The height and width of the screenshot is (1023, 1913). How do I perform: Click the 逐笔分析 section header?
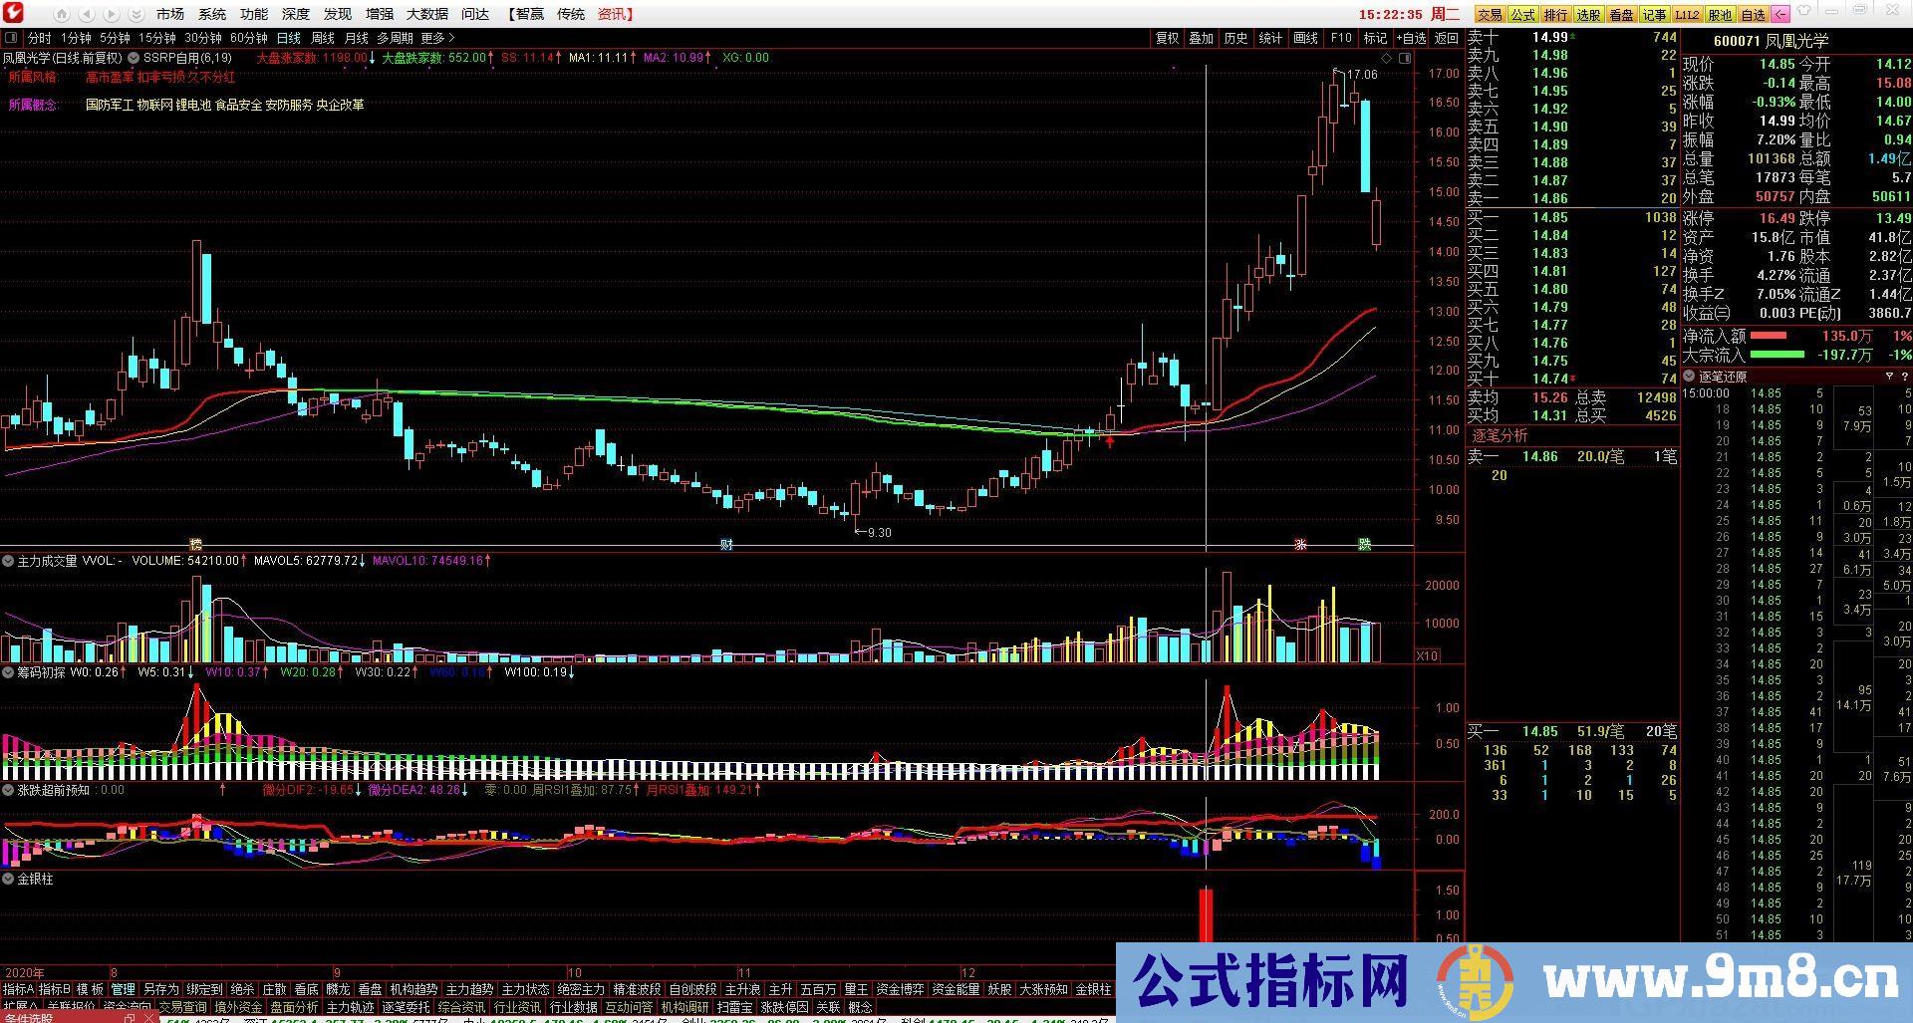click(1500, 435)
